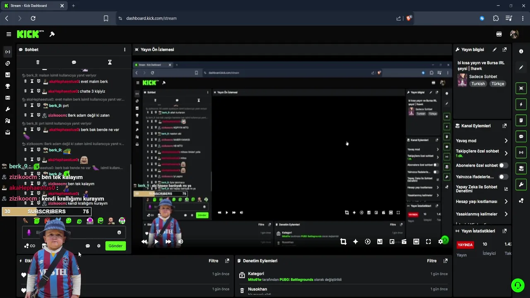Viewport: 530px width, 298px height.
Task: Click the hourglass timeout icon under Sohbet header
Action: pos(110,62)
